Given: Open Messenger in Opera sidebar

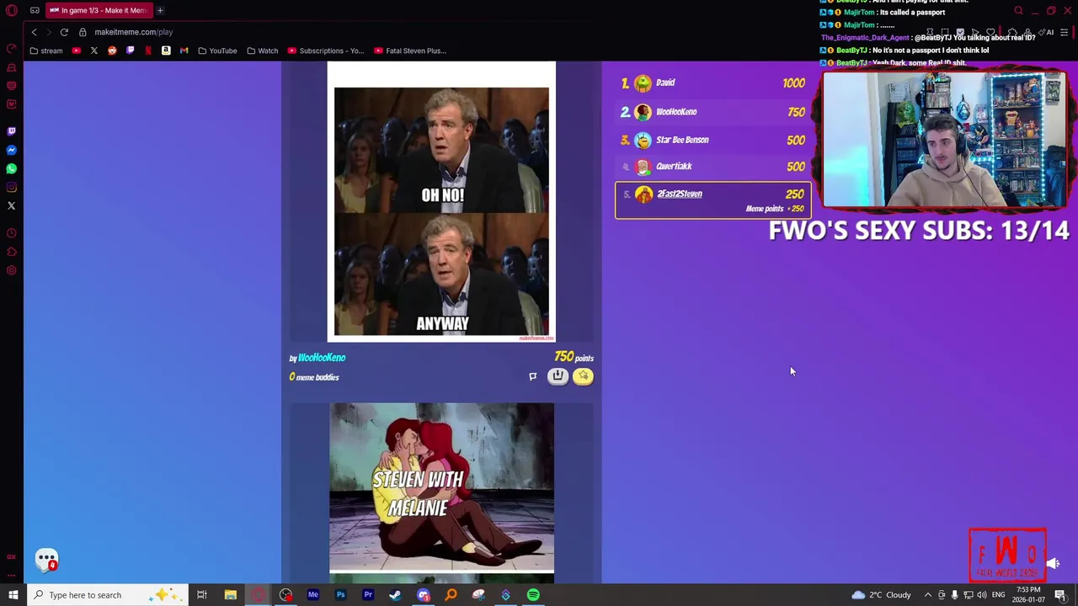Looking at the screenshot, I should 12,150.
